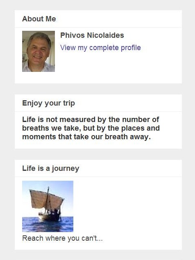Click the sail of the boat picture

46,199
